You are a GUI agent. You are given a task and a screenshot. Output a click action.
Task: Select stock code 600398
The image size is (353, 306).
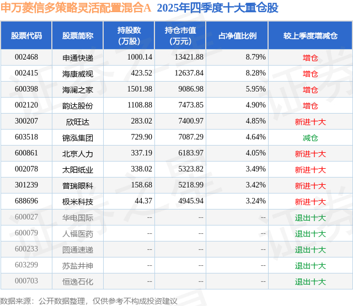pos(26,89)
